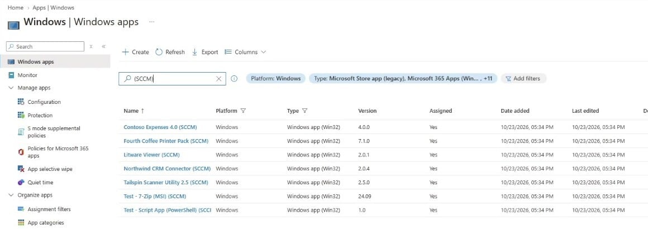Click the plus icon for Create
Image resolution: width=648 pixels, height=229 pixels.
coord(125,52)
